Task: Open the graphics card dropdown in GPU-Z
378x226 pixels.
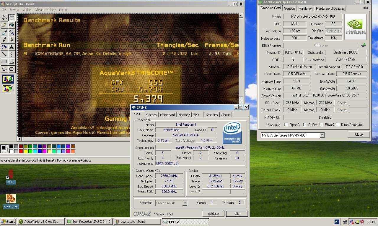Action: [x=322, y=135]
